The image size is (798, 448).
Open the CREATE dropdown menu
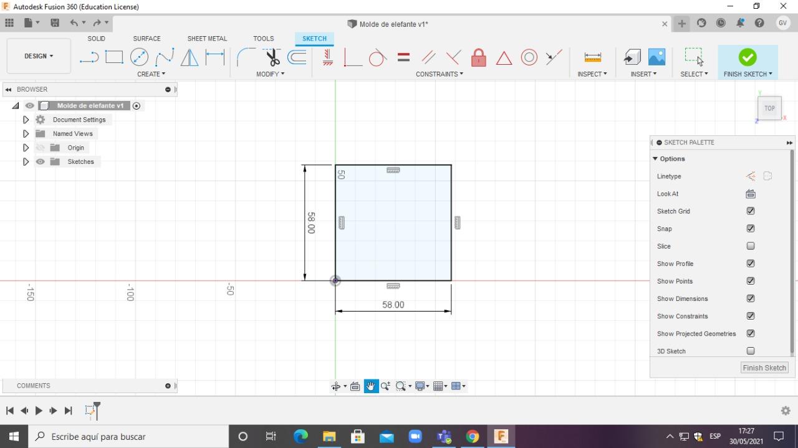pyautogui.click(x=151, y=74)
